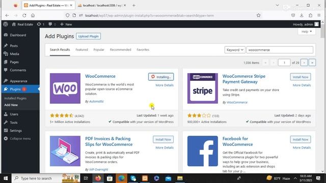Image resolution: width=326 pixels, height=183 pixels.
Task: Open WooCommerce Stripe Payment Gateway title
Action: click(244, 79)
